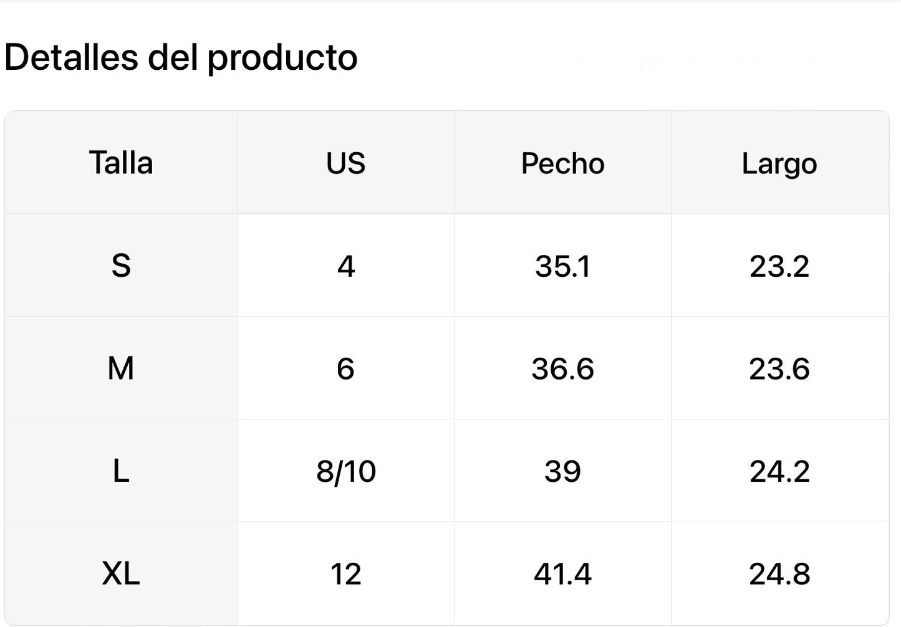Click the Largo column header
The height and width of the screenshot is (627, 901).
(779, 163)
